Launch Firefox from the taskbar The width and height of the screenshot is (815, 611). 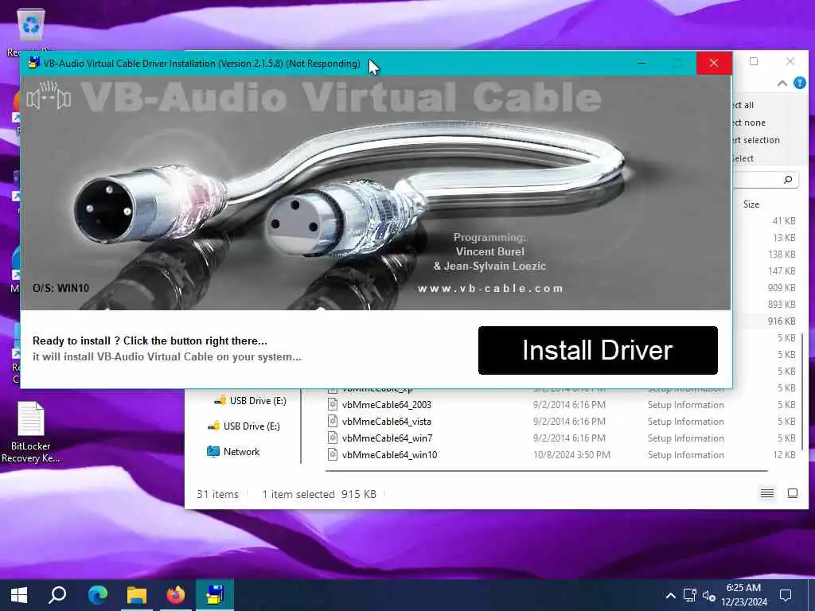coord(176,595)
